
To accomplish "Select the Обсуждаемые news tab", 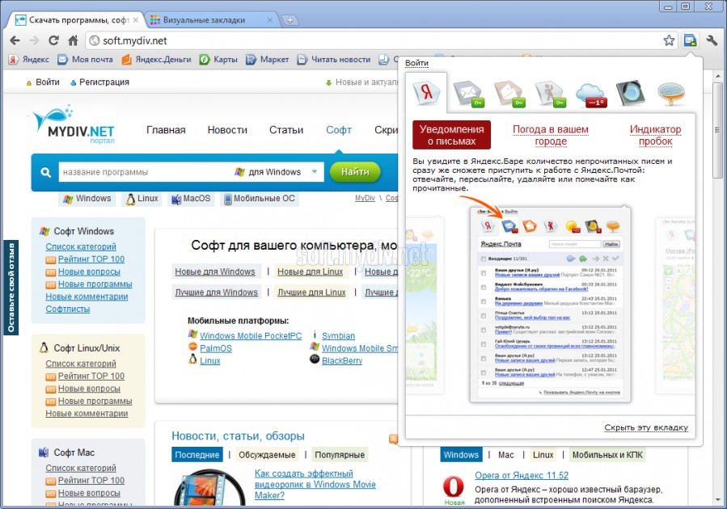I will pos(267,455).
